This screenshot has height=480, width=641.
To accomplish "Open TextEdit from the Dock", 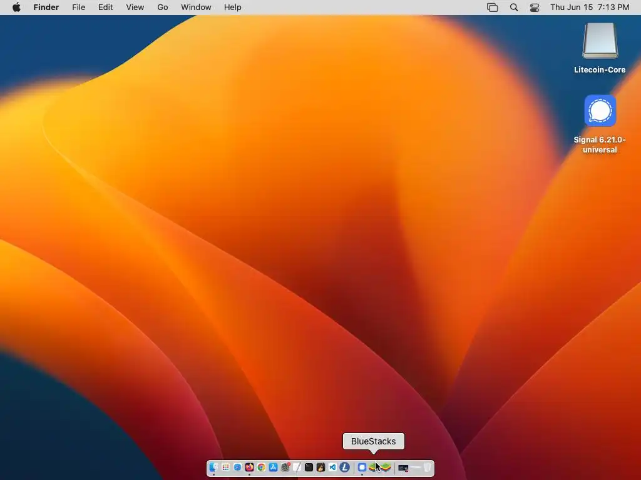I will (x=297, y=467).
